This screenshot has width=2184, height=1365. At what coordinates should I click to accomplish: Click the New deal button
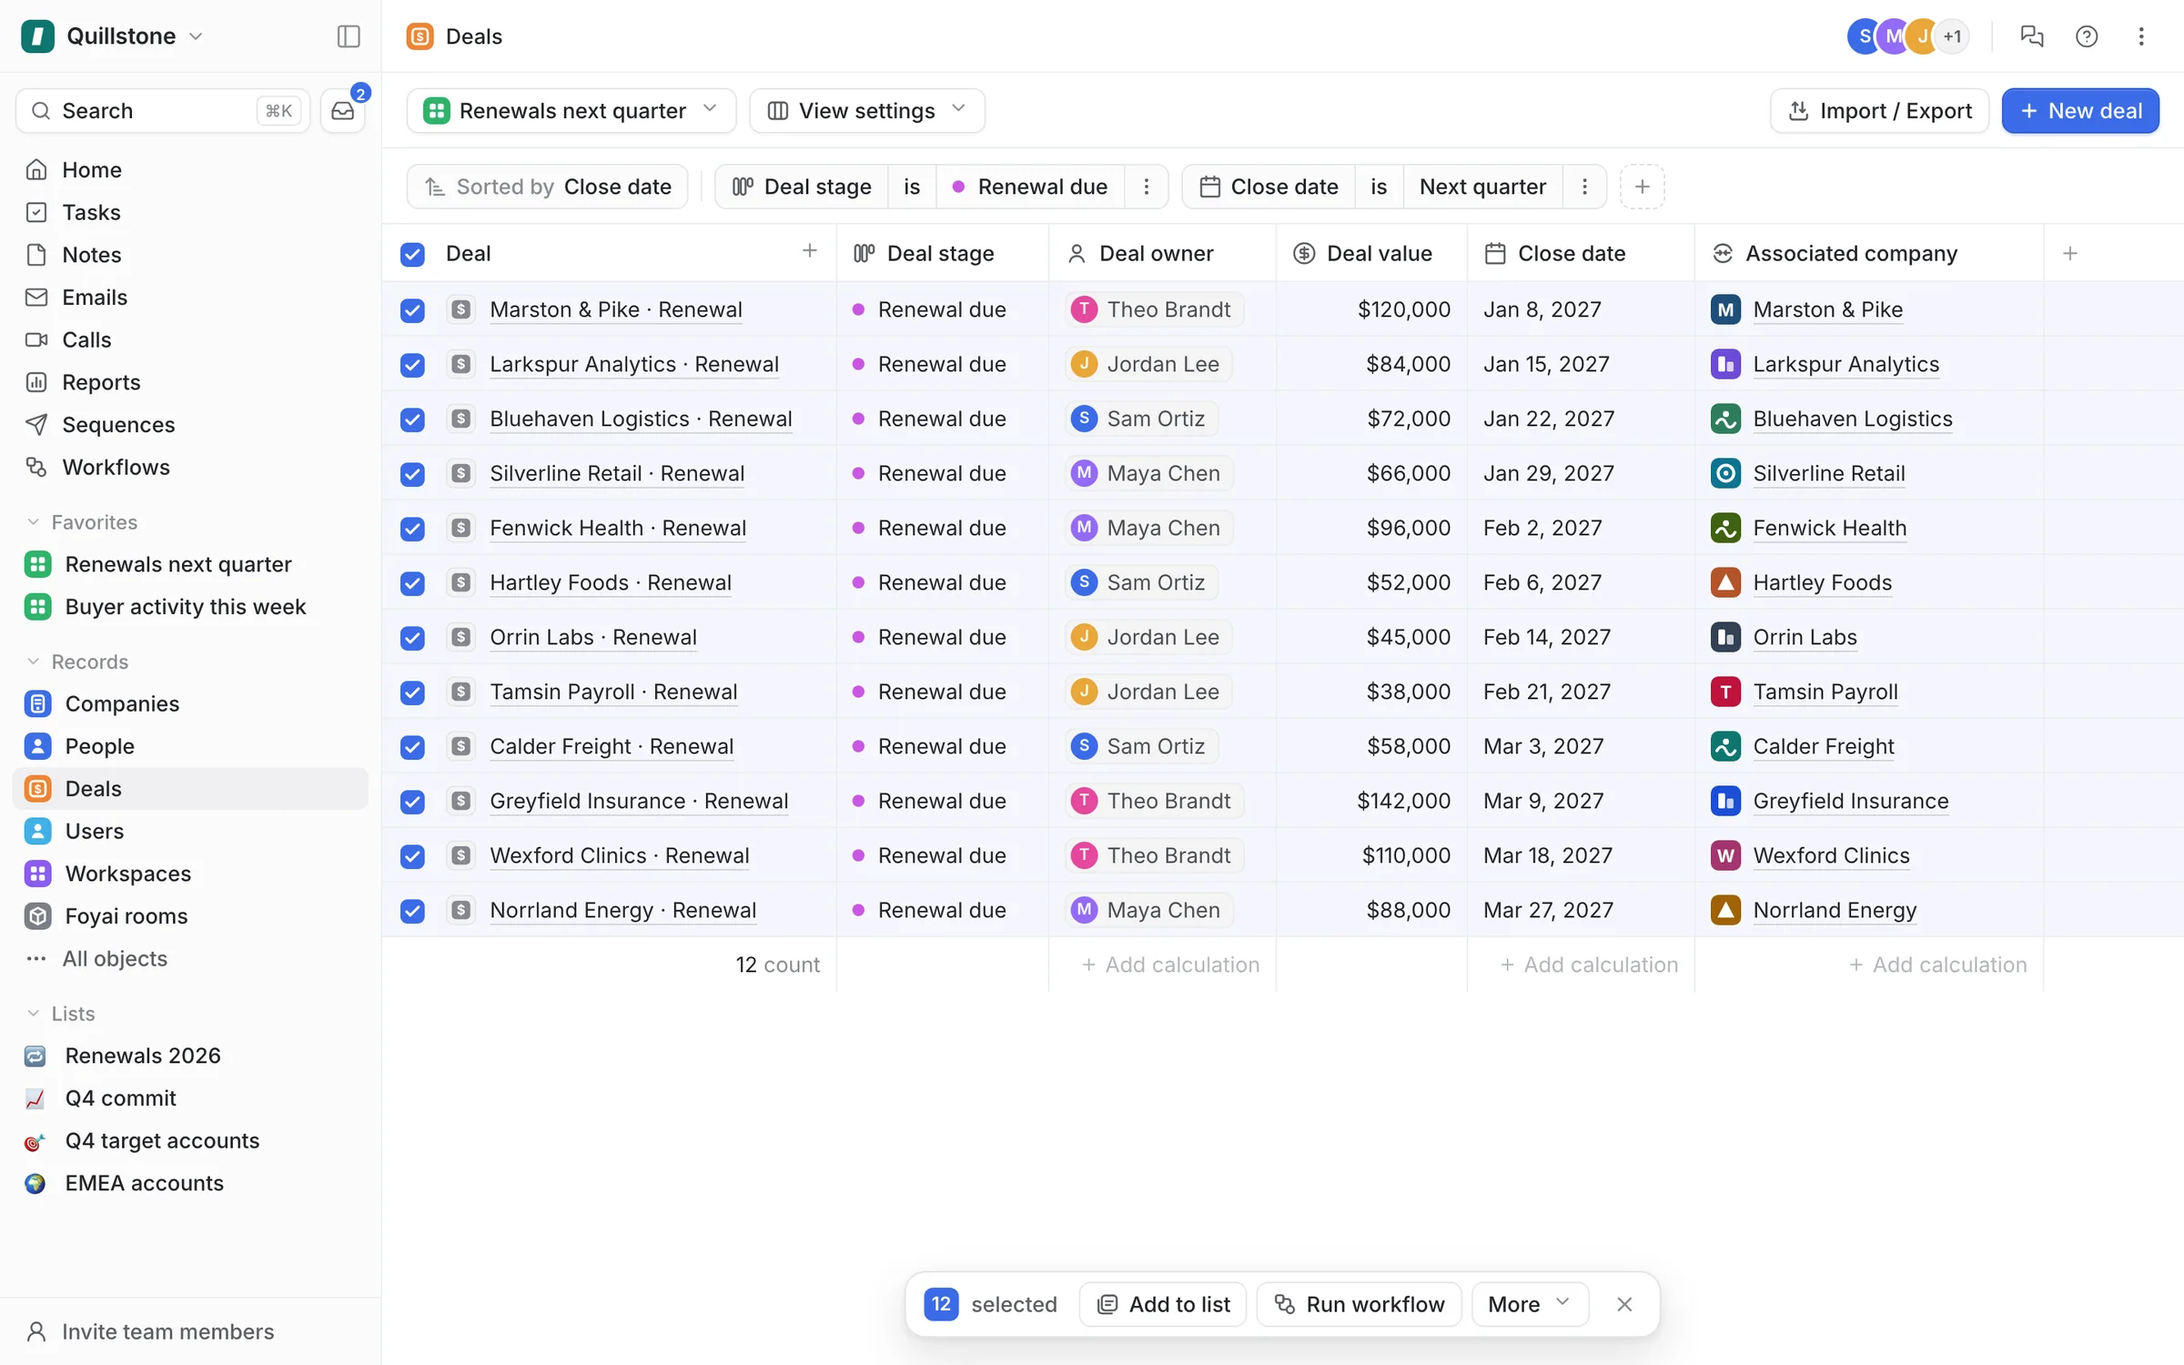(x=2080, y=111)
